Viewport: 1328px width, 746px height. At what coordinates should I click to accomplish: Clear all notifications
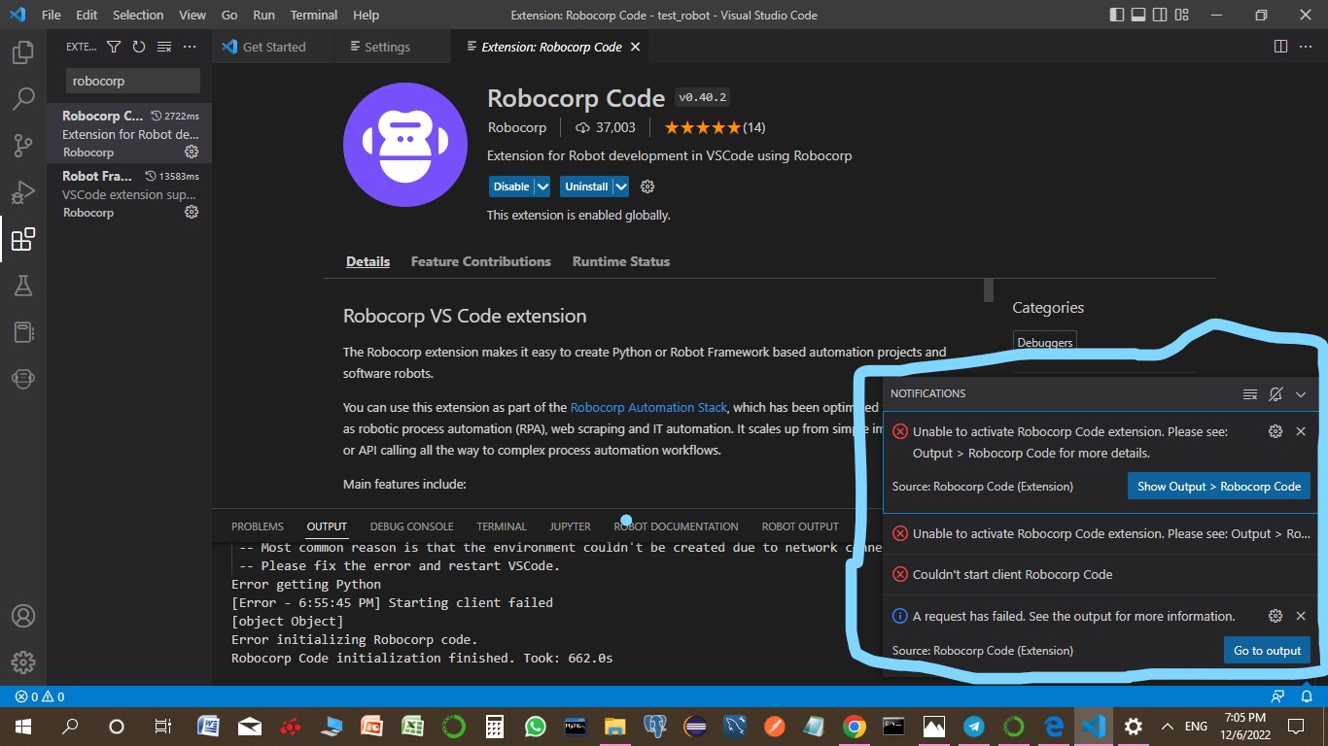tap(1250, 393)
